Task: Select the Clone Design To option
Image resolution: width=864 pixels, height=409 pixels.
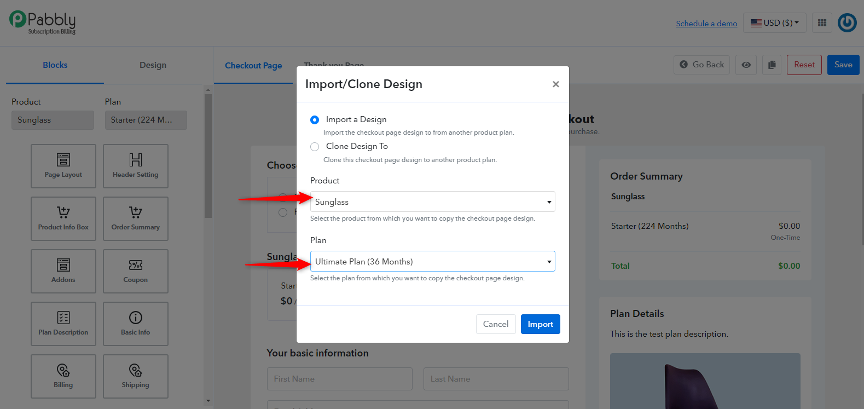Action: (315, 146)
